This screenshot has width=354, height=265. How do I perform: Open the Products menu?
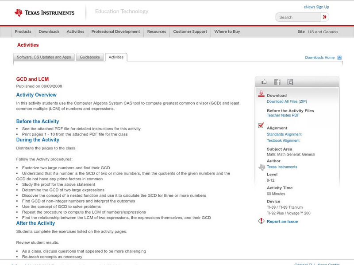(23, 31)
